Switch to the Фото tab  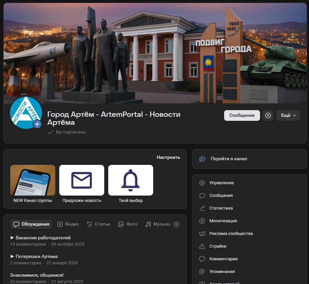[x=128, y=224]
